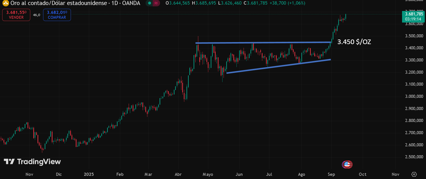Click the 2025 label on time axis

(x=89, y=174)
